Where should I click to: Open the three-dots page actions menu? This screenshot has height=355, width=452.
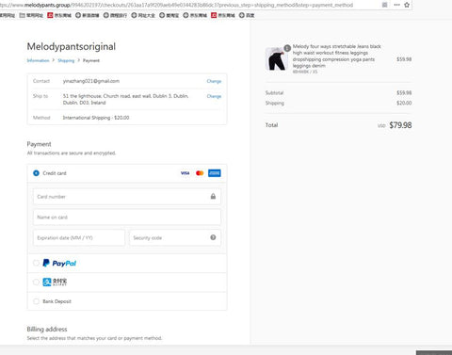click(396, 5)
